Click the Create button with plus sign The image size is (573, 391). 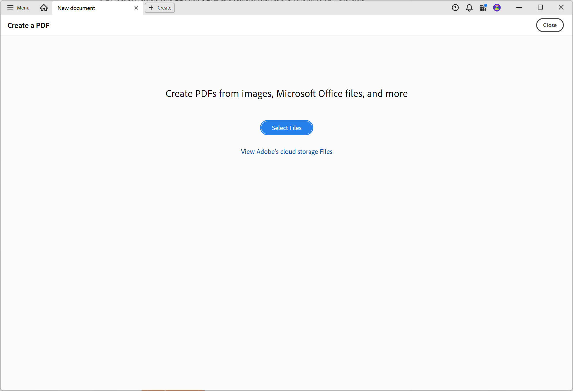coord(160,8)
